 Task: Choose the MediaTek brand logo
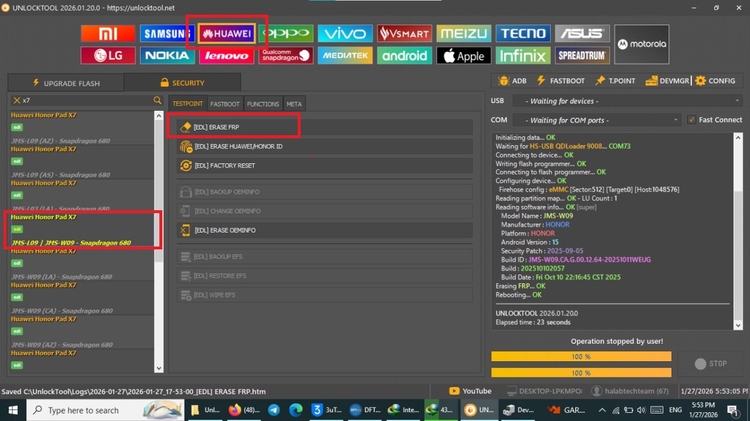pyautogui.click(x=345, y=56)
